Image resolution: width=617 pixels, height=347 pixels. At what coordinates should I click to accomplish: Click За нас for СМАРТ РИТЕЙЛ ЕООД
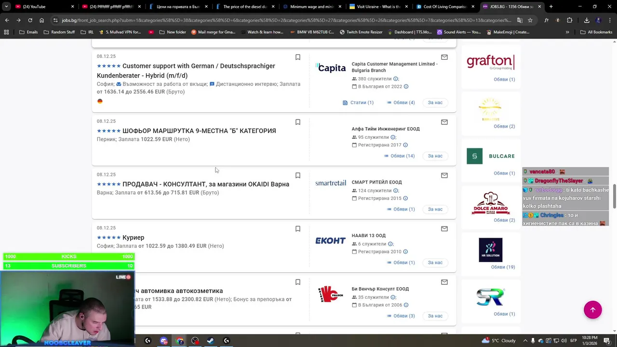click(x=435, y=209)
